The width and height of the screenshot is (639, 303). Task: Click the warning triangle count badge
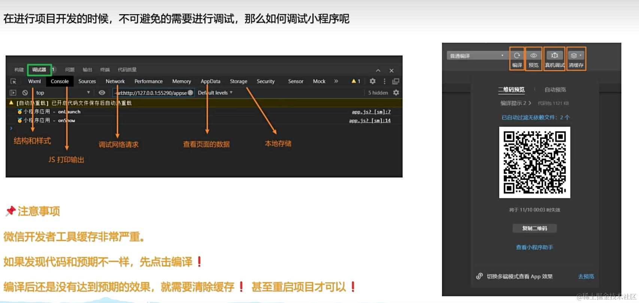pyautogui.click(x=355, y=81)
